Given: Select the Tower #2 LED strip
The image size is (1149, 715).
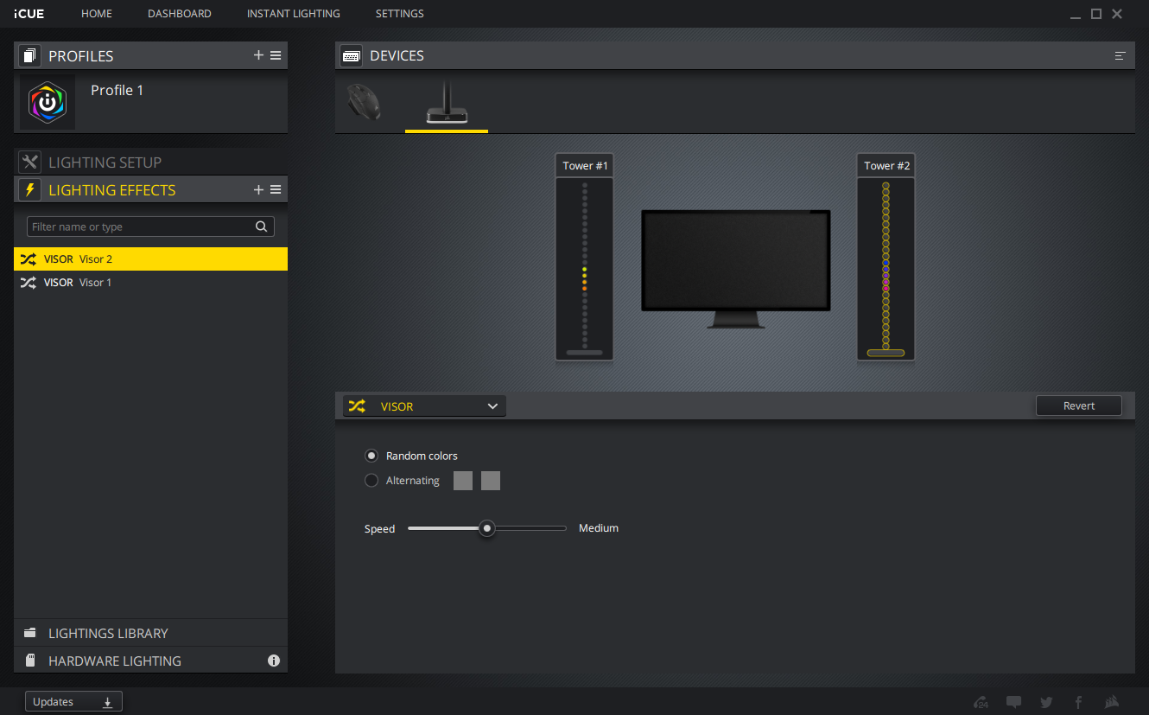Looking at the screenshot, I should coord(886,264).
